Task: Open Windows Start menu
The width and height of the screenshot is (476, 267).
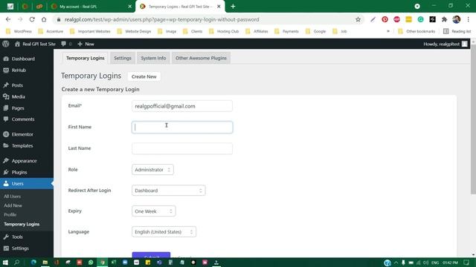Action: (x=5, y=263)
